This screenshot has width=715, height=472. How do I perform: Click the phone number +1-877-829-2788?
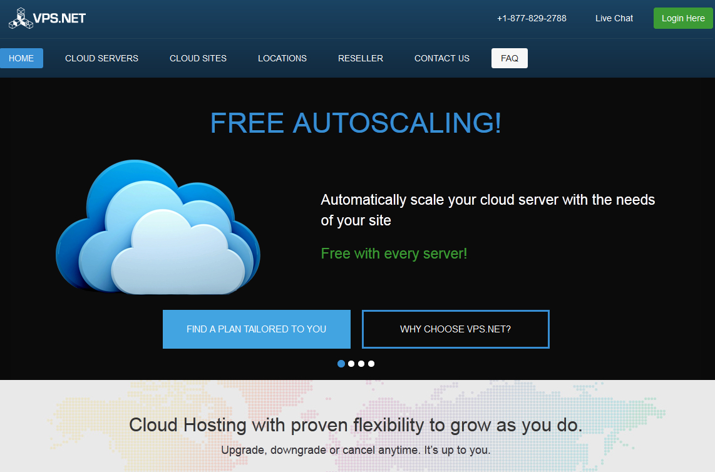(x=532, y=18)
